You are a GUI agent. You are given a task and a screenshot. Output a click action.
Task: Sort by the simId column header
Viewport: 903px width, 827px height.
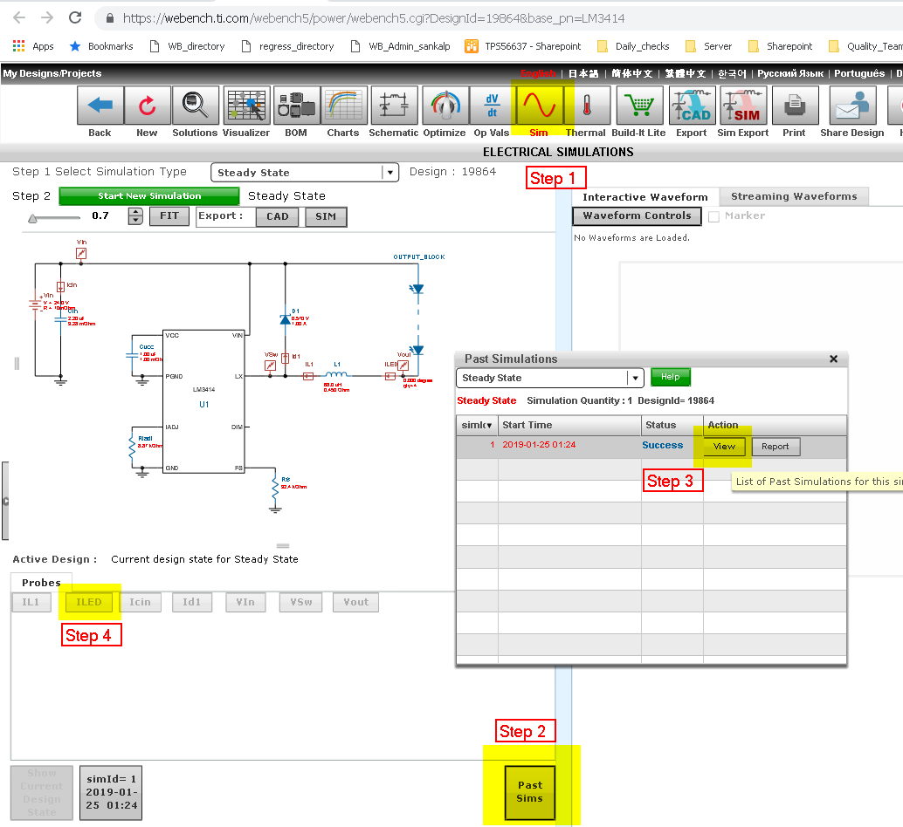click(x=477, y=425)
